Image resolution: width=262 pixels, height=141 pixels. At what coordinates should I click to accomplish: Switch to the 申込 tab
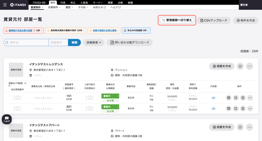[73, 3]
